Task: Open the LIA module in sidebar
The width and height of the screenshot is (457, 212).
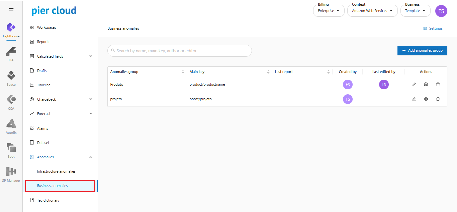Action: (11, 54)
